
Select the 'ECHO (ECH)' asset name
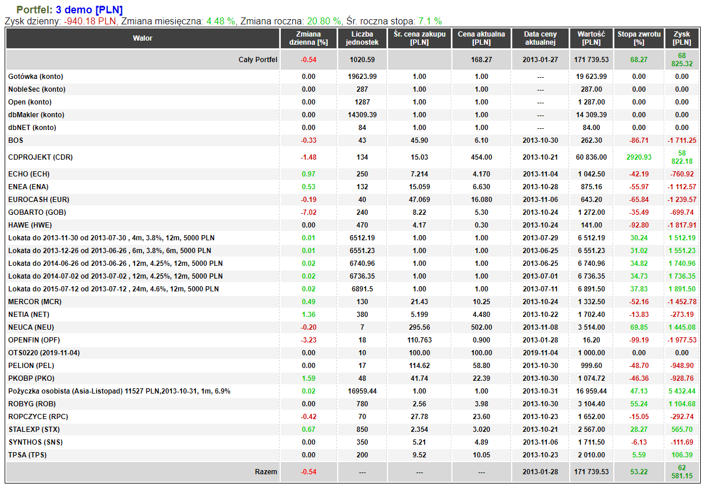point(29,174)
